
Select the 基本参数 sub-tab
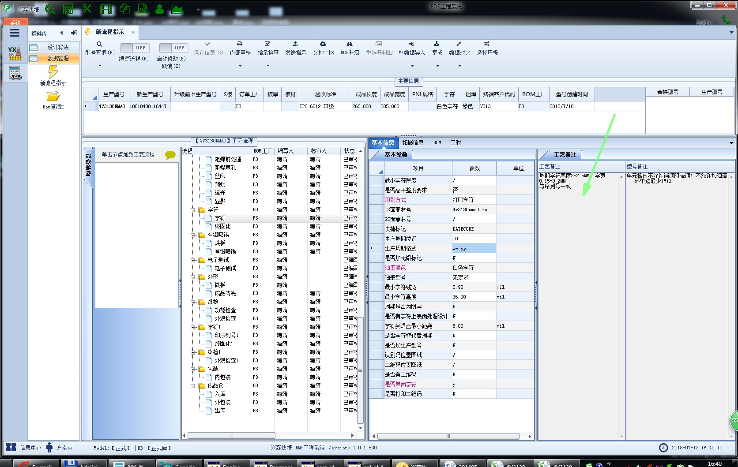coord(396,154)
